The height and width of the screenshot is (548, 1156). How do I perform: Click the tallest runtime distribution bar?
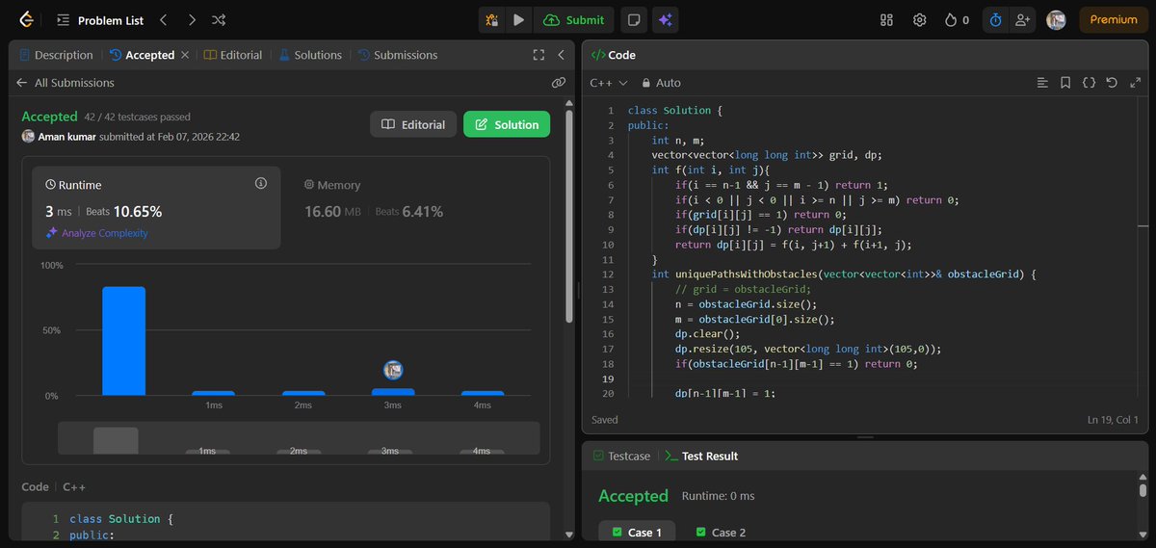pyautogui.click(x=123, y=341)
